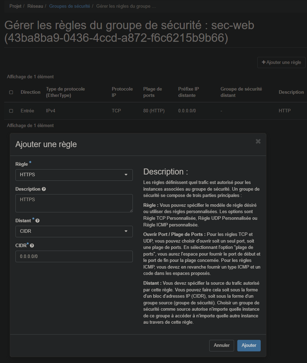
Task: Cancel the dialog with Annuler
Action: (x=221, y=345)
